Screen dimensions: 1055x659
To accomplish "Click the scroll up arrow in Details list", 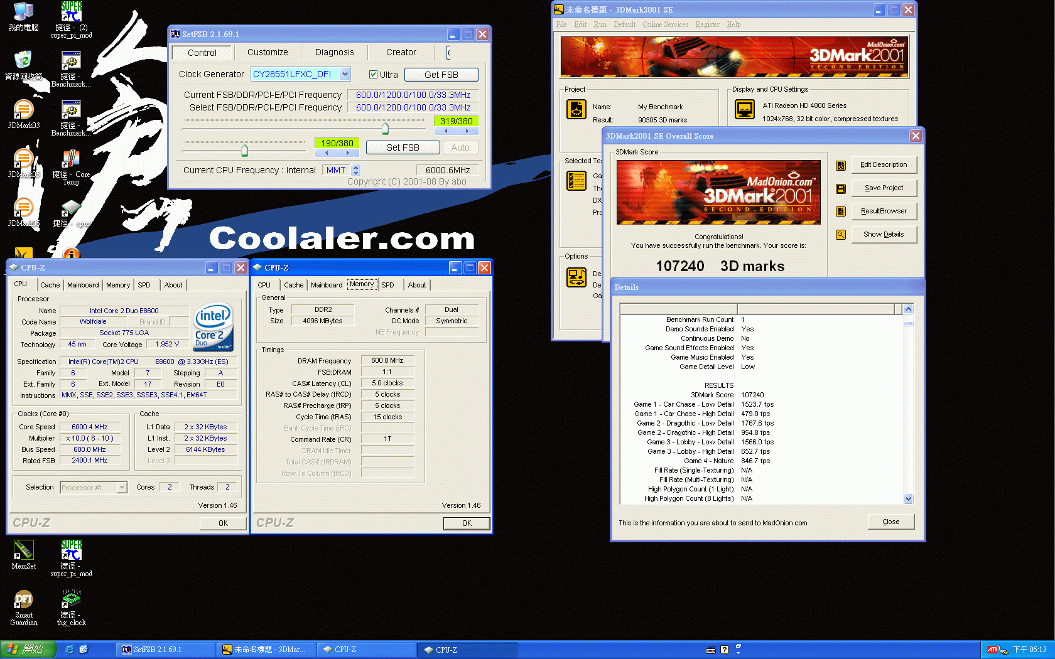I will tap(908, 309).
